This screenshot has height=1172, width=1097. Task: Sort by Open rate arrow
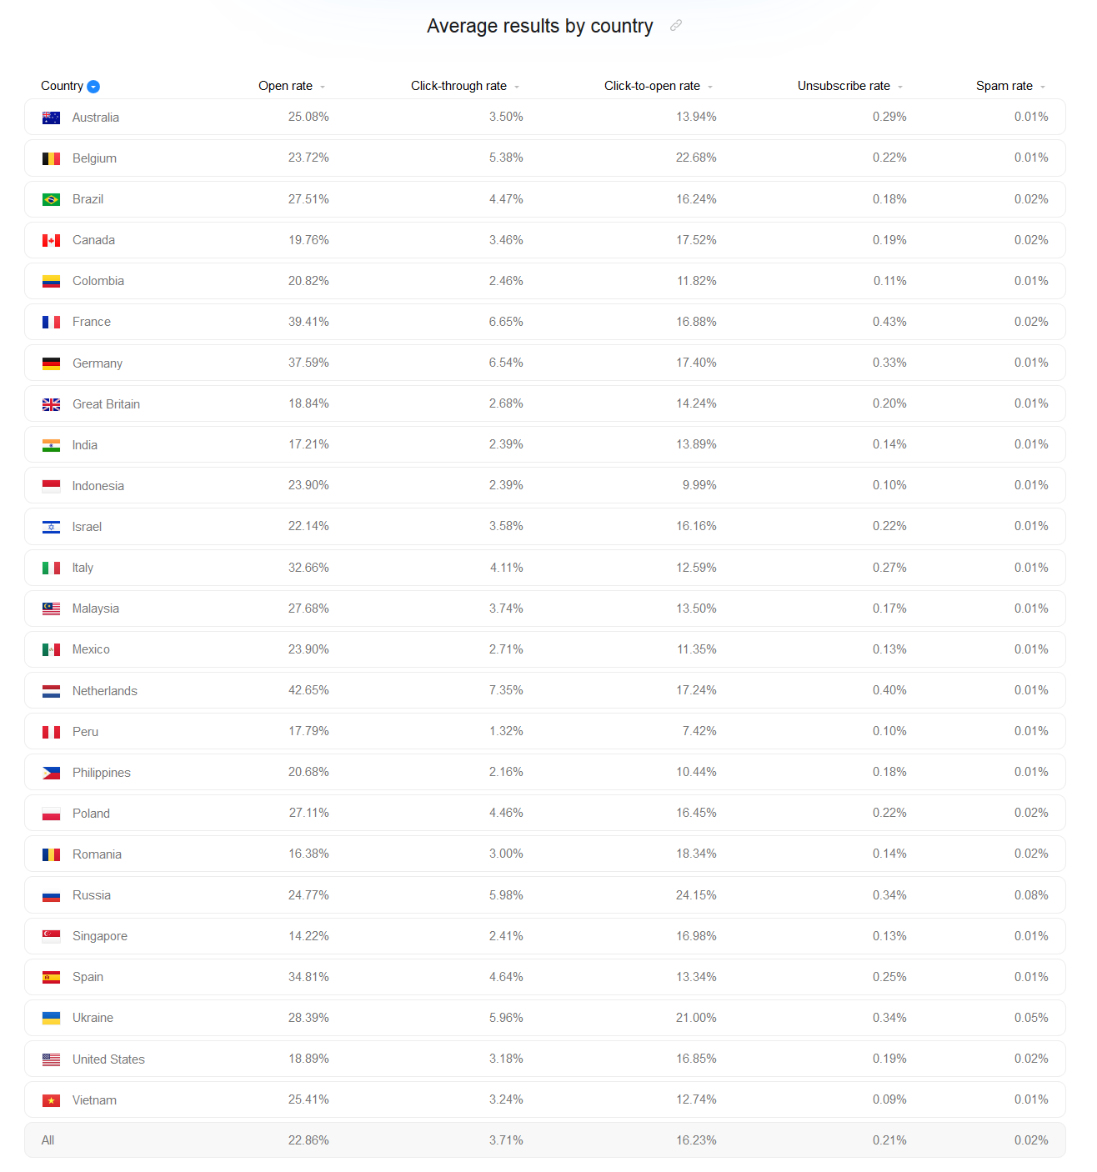[x=323, y=87]
